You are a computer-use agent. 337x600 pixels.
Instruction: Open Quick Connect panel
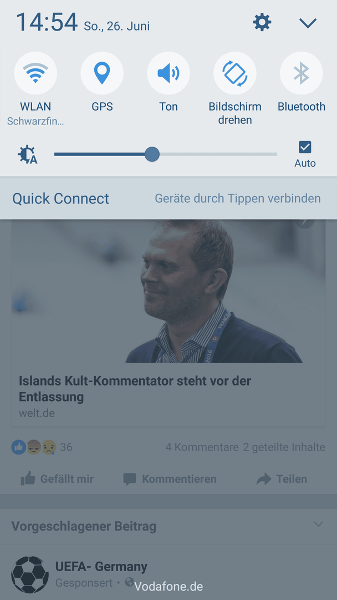(x=60, y=198)
